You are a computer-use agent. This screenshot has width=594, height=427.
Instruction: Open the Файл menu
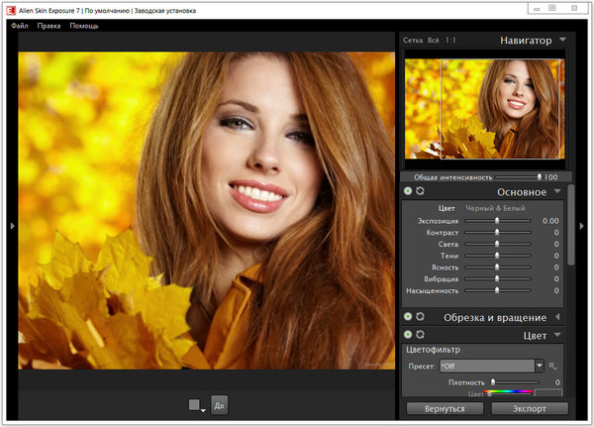pyautogui.click(x=20, y=25)
